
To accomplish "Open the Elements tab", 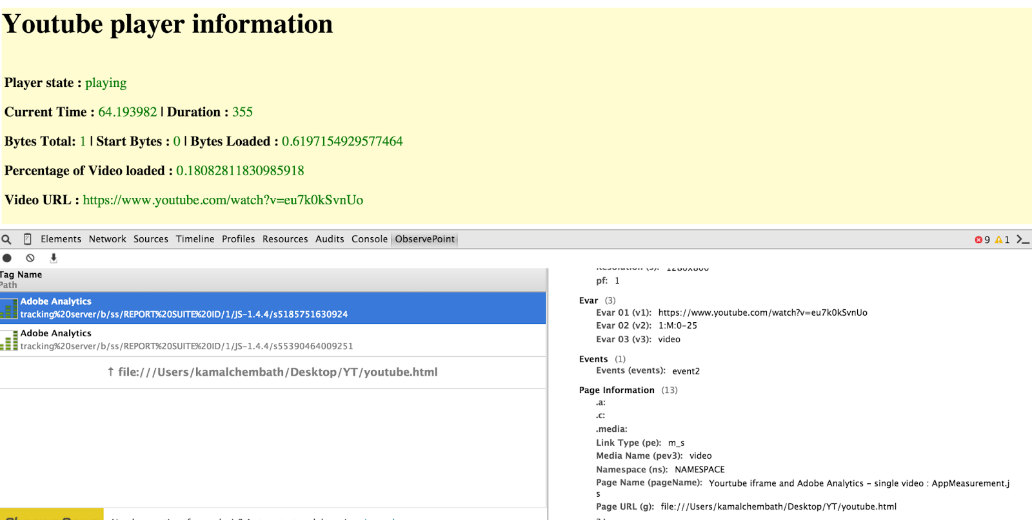I will (61, 239).
